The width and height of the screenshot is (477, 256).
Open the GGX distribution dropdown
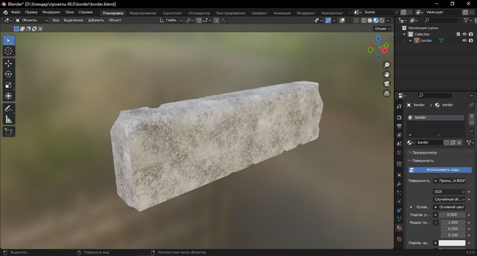coord(449,192)
